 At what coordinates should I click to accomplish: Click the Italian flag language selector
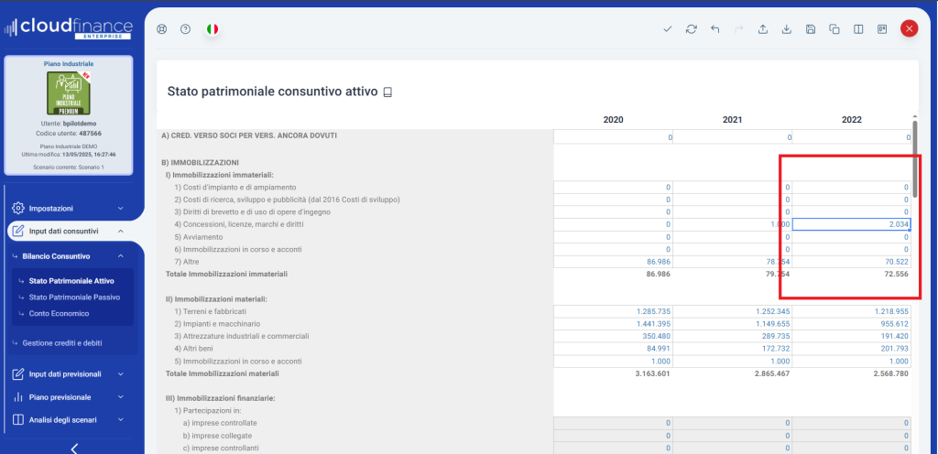click(x=213, y=29)
